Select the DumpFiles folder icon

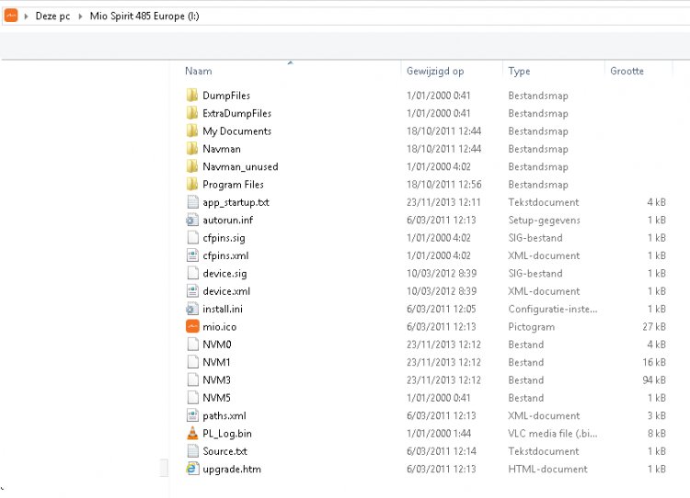pos(192,96)
